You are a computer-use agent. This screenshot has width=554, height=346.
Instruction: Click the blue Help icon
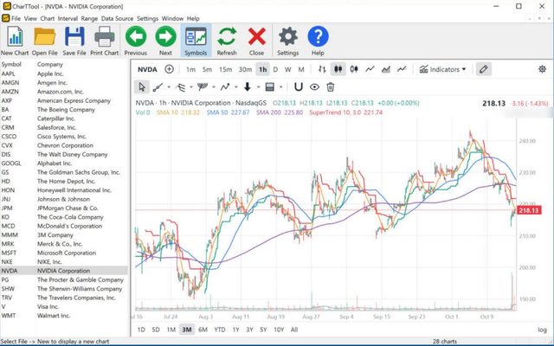pos(318,36)
